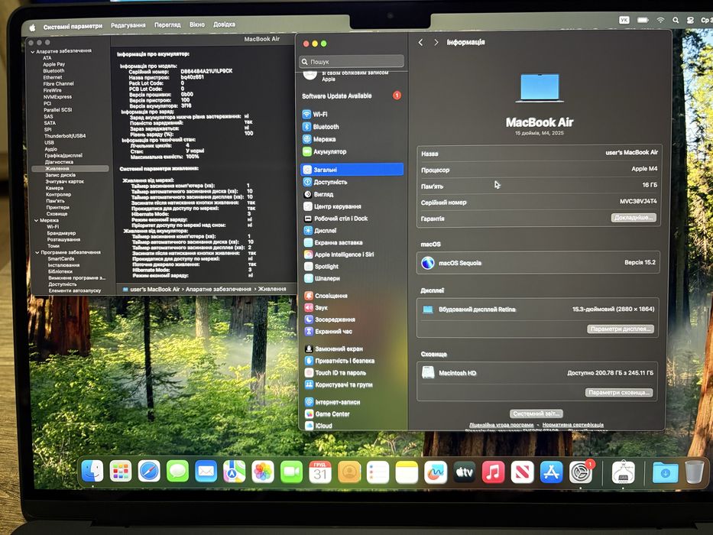Click Параметри дисплея button
The image size is (713, 535).
point(621,329)
